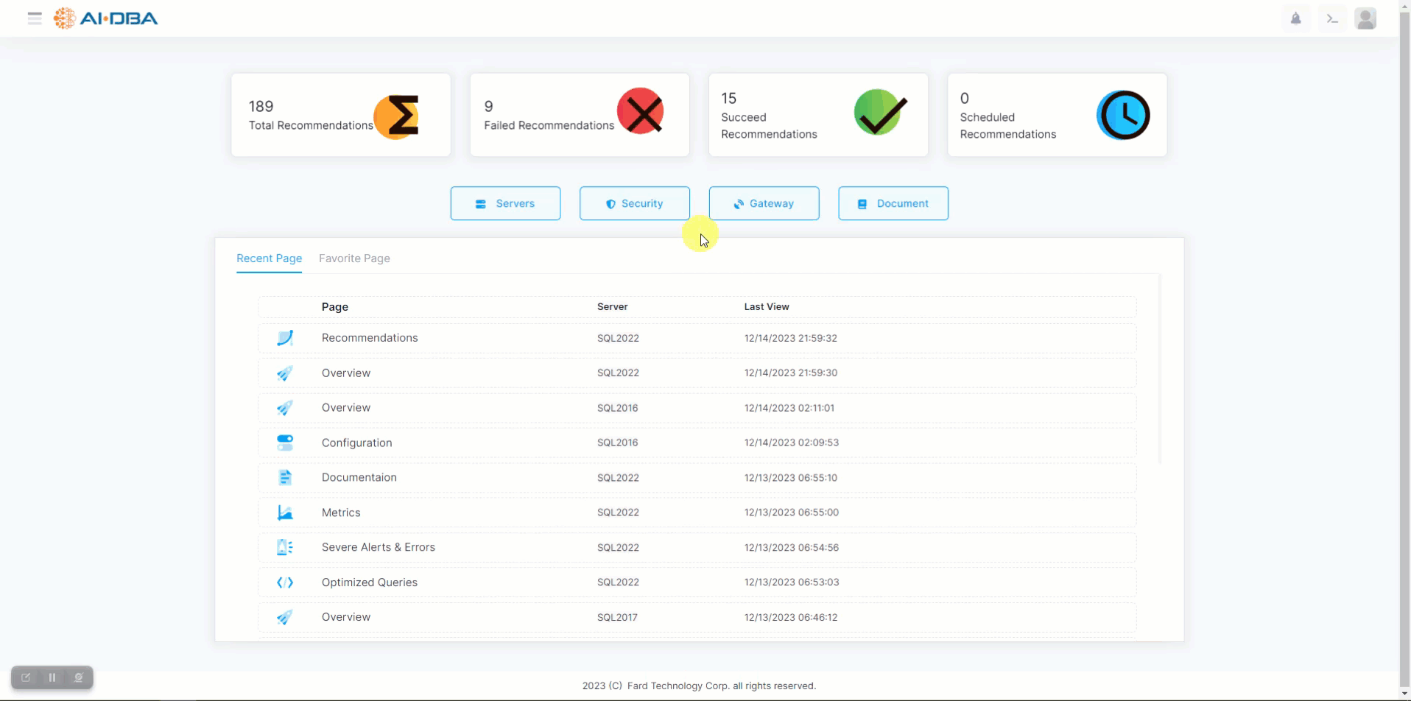This screenshot has width=1411, height=701.
Task: Open the hamburger navigation menu
Action: [35, 18]
